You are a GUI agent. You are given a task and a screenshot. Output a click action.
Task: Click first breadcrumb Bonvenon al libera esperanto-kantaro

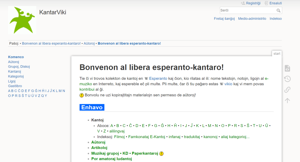(x=51, y=43)
